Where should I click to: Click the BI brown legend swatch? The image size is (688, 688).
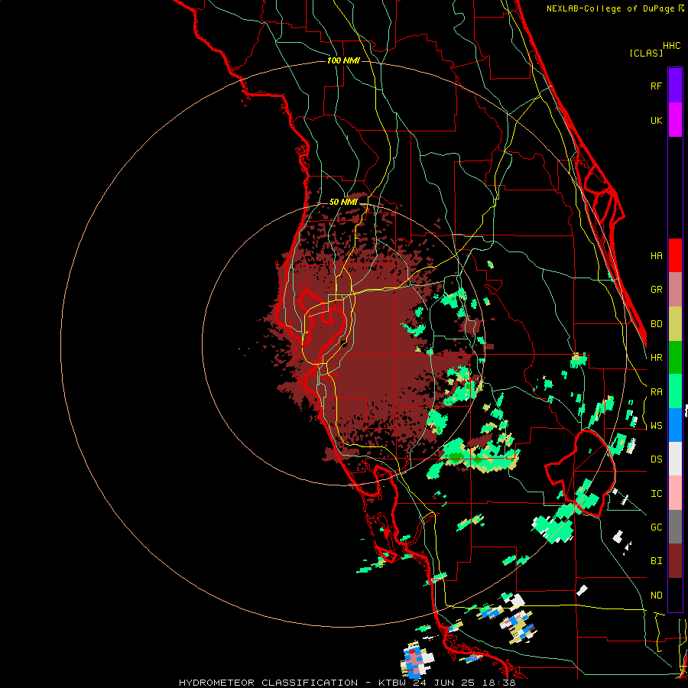point(675,561)
